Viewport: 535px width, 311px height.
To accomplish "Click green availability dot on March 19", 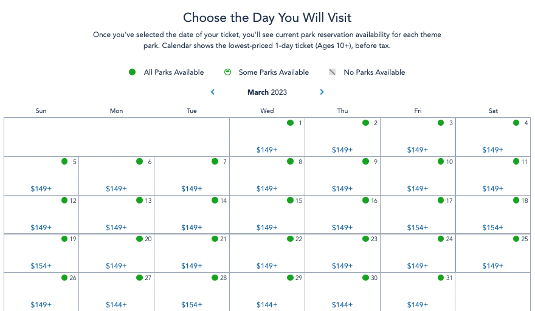I will (x=64, y=239).
